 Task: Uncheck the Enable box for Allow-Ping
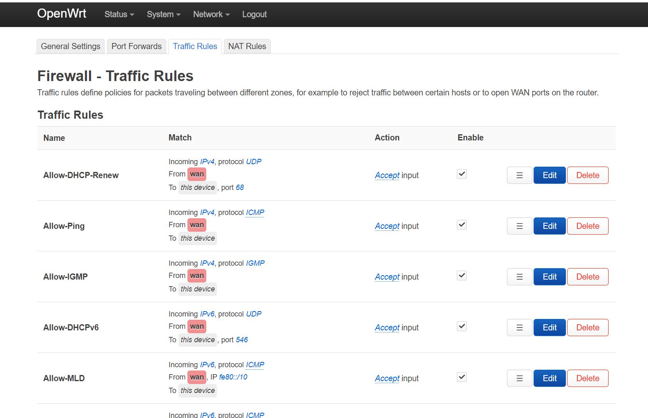[462, 225]
